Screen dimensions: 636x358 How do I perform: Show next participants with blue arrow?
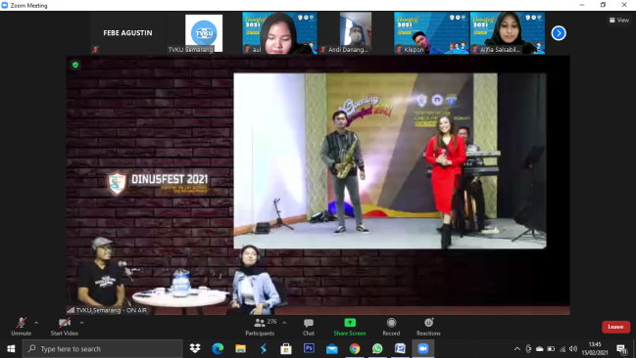(x=559, y=33)
